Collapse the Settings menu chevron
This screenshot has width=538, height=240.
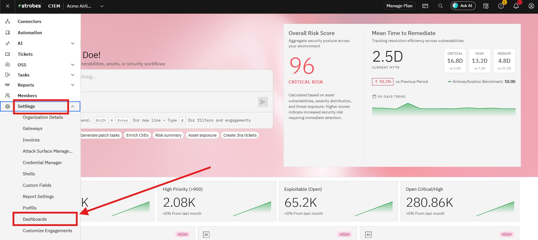[73, 106]
